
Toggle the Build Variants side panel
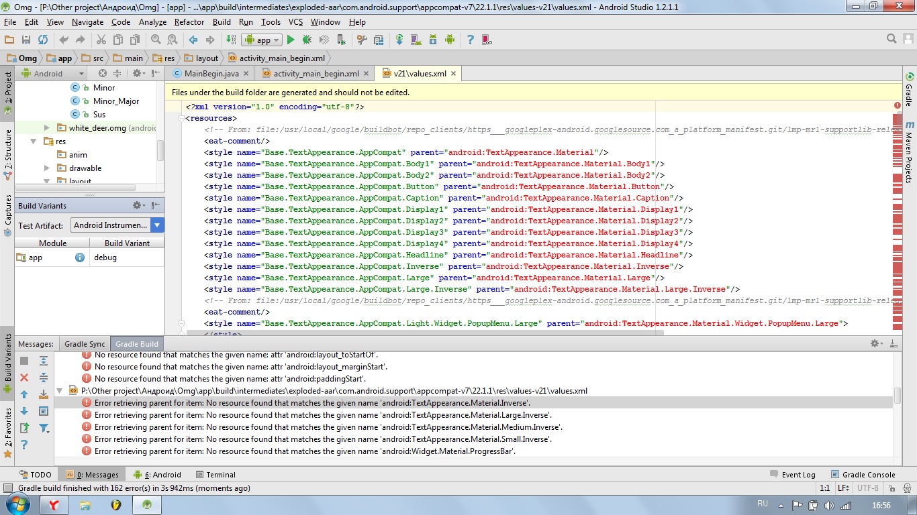[x=7, y=363]
